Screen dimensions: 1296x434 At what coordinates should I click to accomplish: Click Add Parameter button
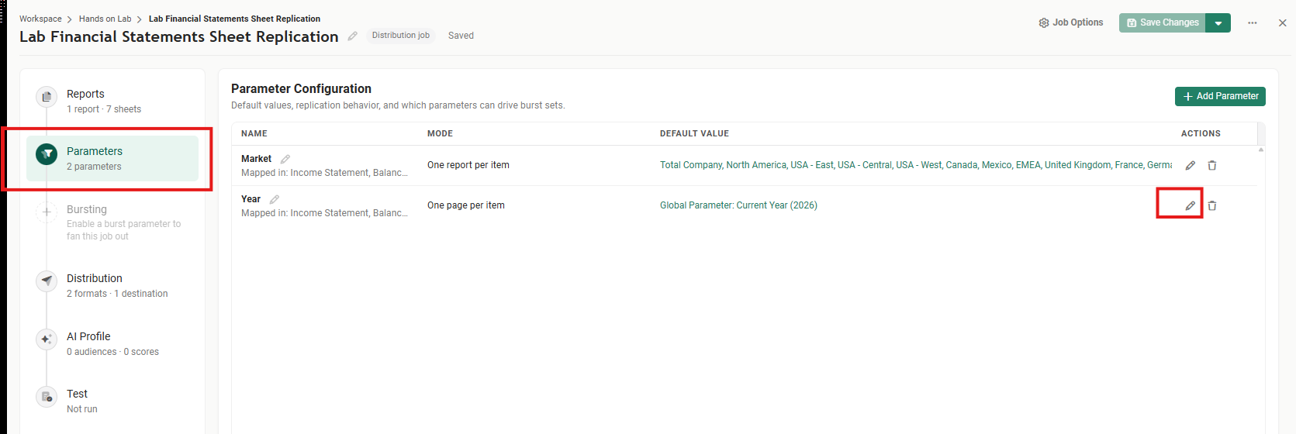(1220, 96)
